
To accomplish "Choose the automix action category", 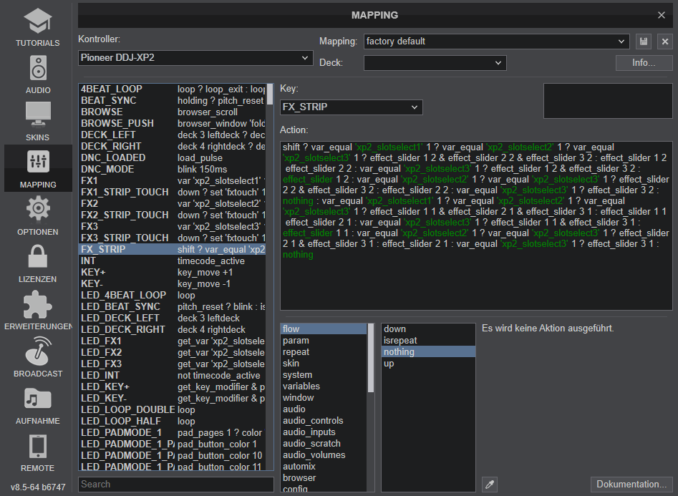I will pyautogui.click(x=324, y=467).
